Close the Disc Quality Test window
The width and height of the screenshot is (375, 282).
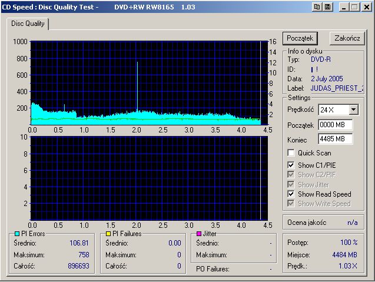coord(366,7)
